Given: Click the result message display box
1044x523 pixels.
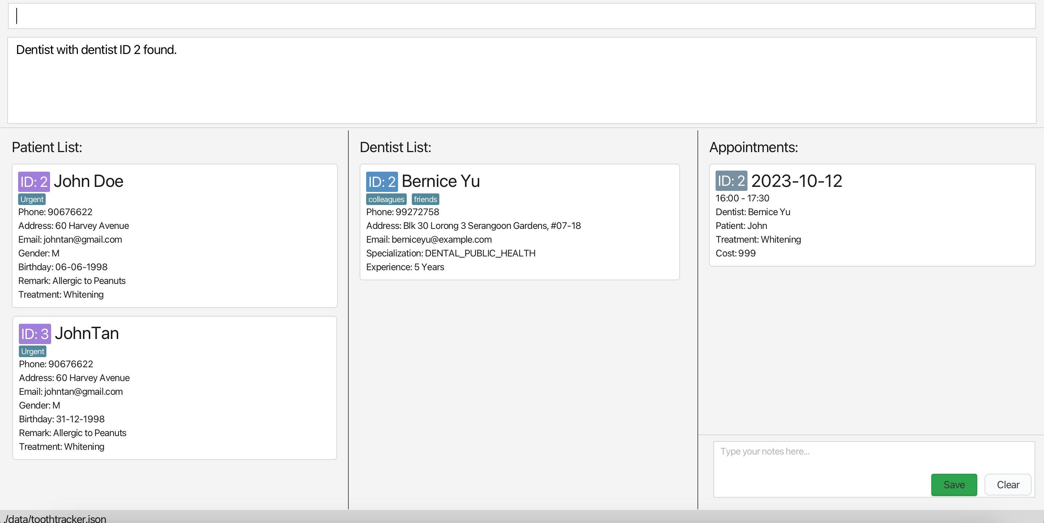Looking at the screenshot, I should click(521, 81).
